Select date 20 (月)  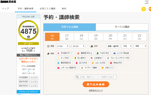click(110, 37)
